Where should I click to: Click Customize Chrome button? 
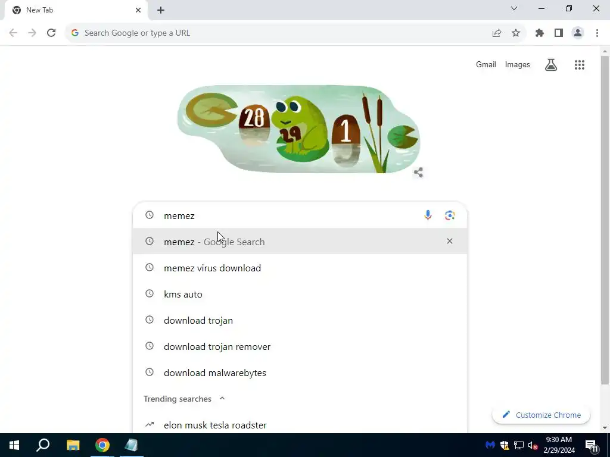point(541,415)
